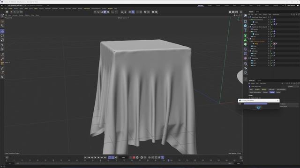Toggle the coordinate system icon beside Z axis
Viewport: 300px width, 168px height.
pos(22,12)
